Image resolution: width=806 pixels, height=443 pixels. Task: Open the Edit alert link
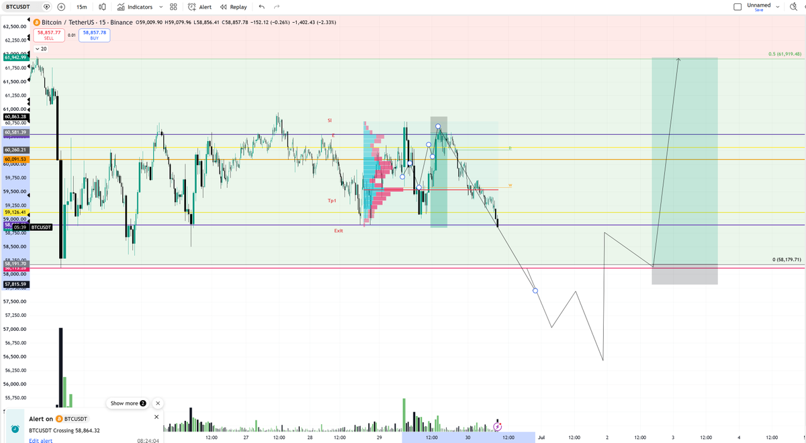click(x=40, y=440)
